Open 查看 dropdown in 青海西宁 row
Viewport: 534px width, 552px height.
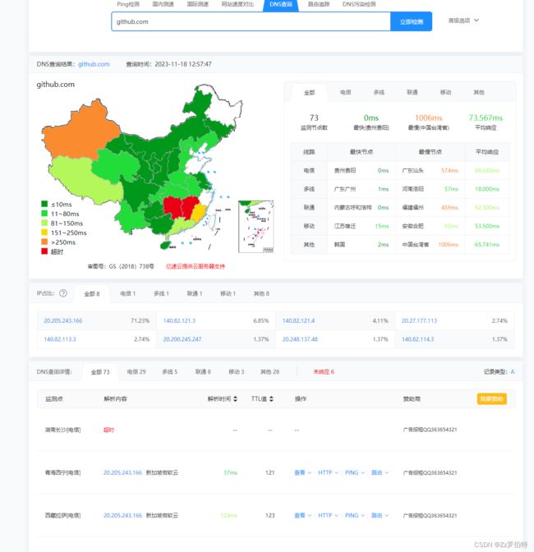click(x=302, y=472)
